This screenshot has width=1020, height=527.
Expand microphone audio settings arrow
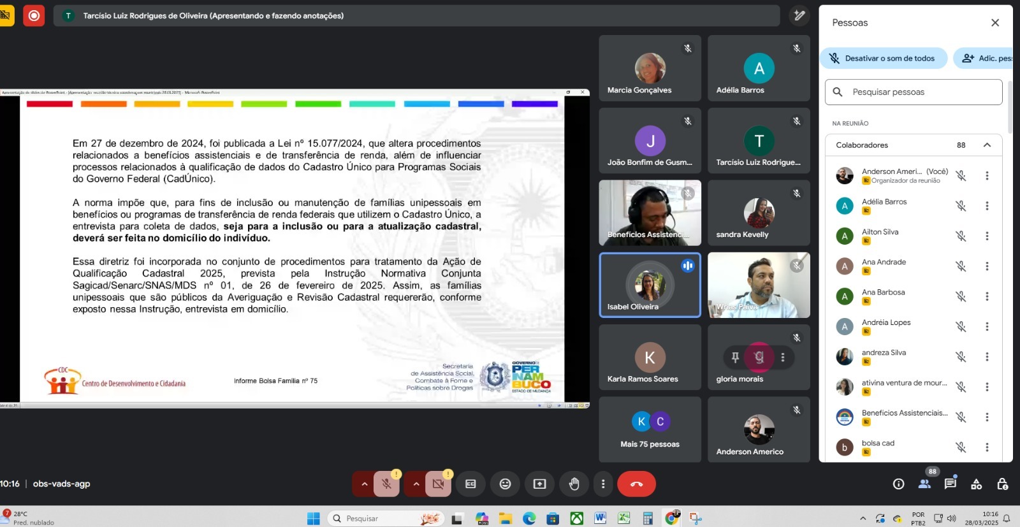coord(364,484)
